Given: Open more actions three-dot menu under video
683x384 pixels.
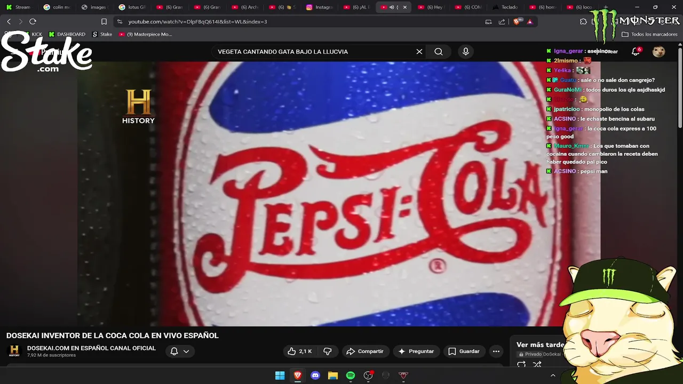Looking at the screenshot, I should [496, 351].
